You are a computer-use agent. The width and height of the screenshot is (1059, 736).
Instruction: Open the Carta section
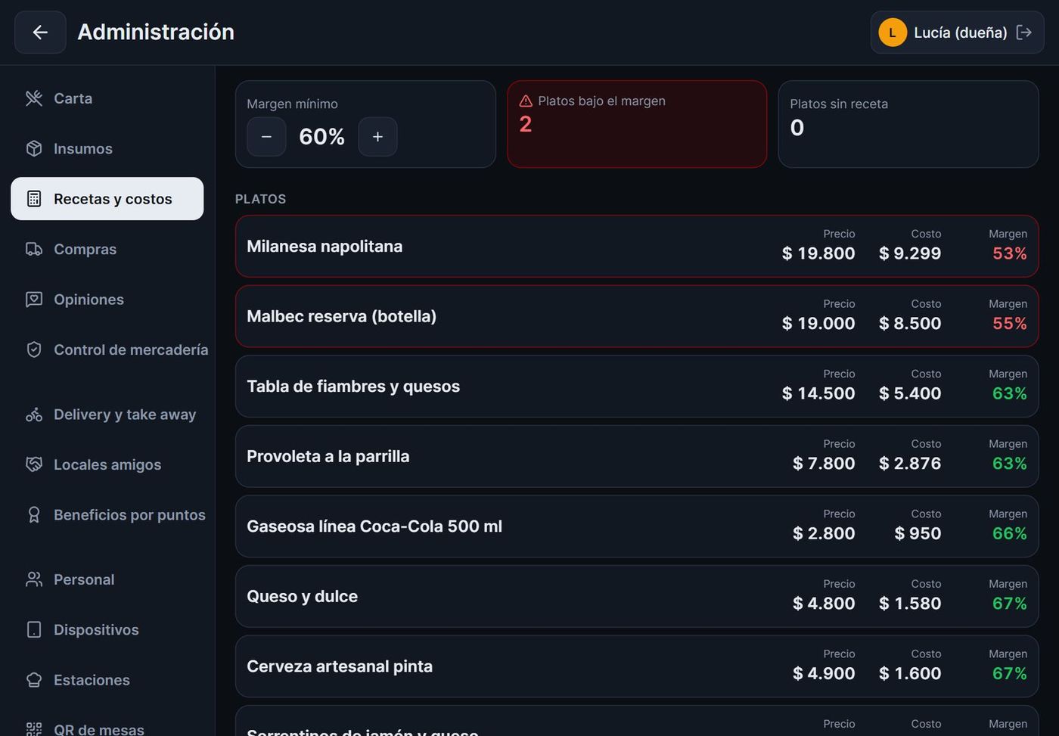point(107,98)
